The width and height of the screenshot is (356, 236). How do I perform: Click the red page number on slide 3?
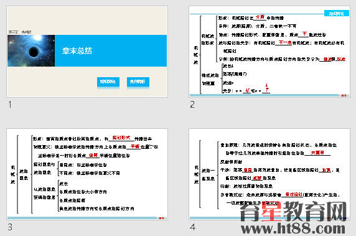click(161, 219)
